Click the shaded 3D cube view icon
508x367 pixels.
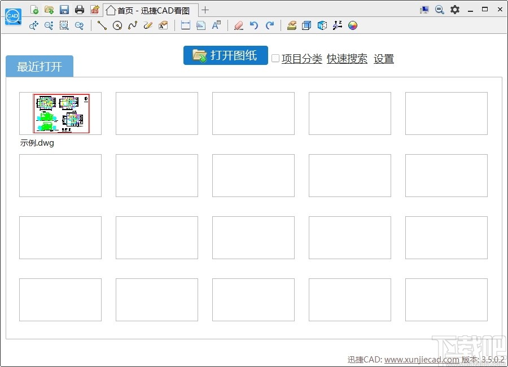point(322,25)
